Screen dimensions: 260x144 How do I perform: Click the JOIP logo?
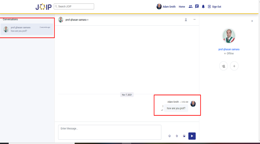click(x=44, y=7)
